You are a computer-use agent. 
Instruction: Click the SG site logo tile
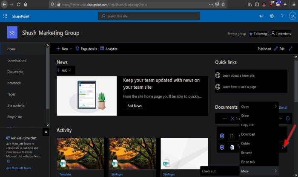tap(12, 32)
